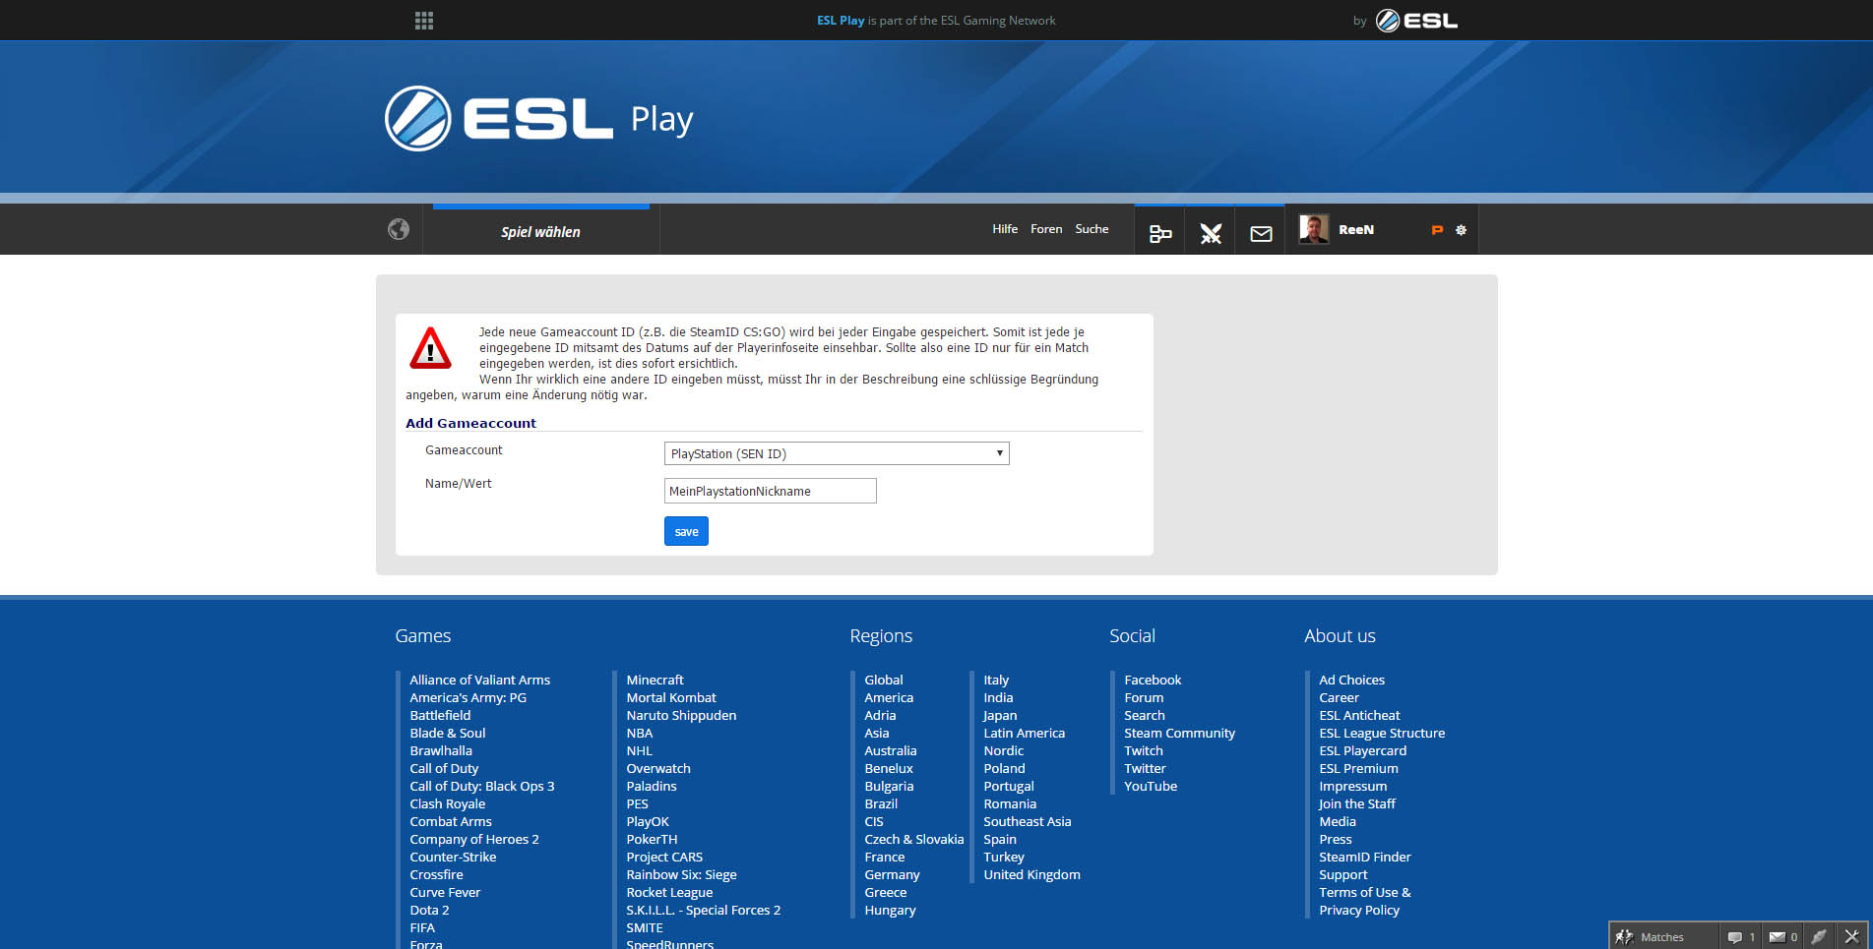Open the wrench tools icon in bottom bar
This screenshot has width=1873, height=949.
1851,936
